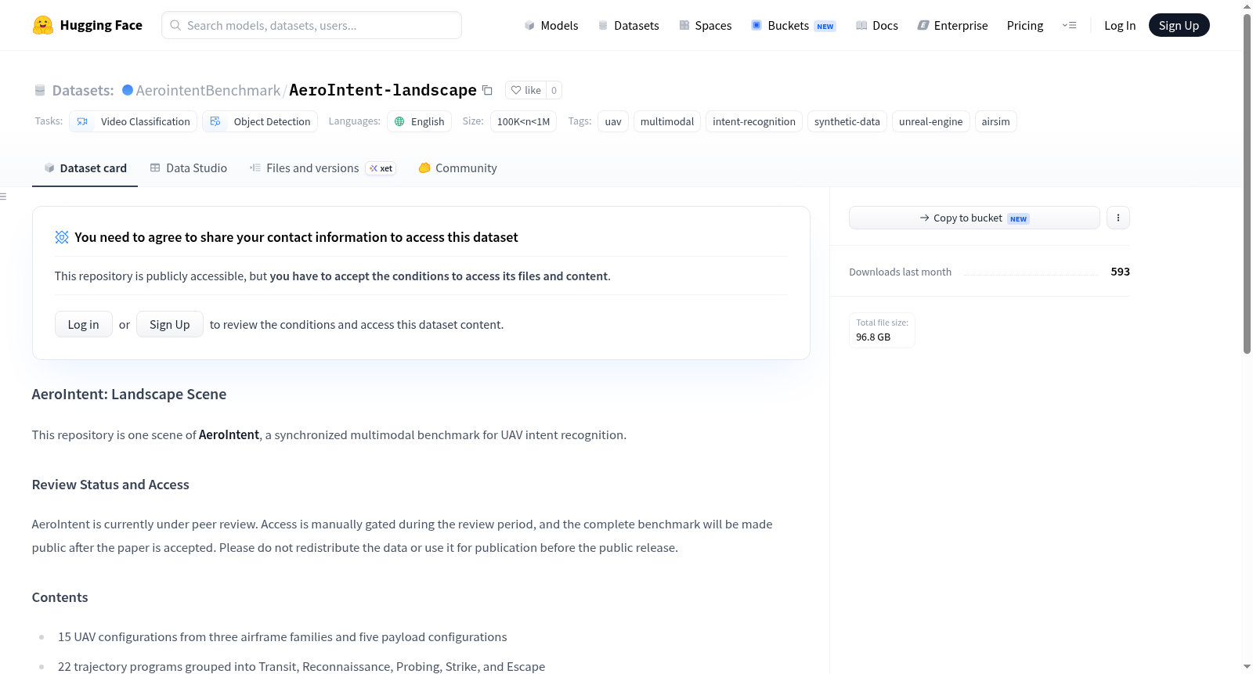The height and width of the screenshot is (674, 1253).
Task: Click the Video Classification task icon
Action: (x=82, y=121)
